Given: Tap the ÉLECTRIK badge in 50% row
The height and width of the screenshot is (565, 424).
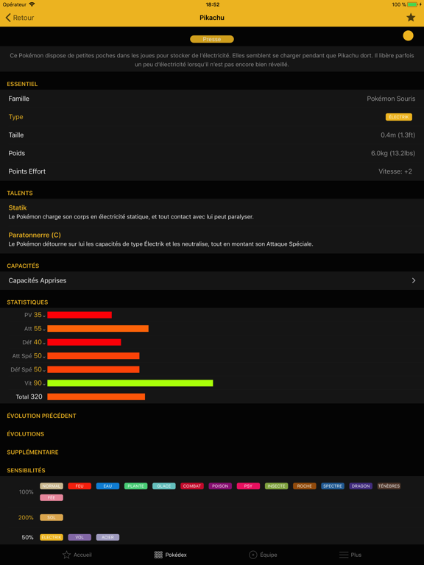Looking at the screenshot, I should pos(52,537).
